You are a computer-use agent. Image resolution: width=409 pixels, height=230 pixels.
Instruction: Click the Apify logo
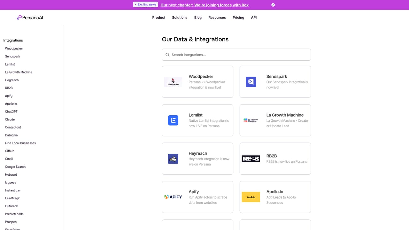pos(173,197)
